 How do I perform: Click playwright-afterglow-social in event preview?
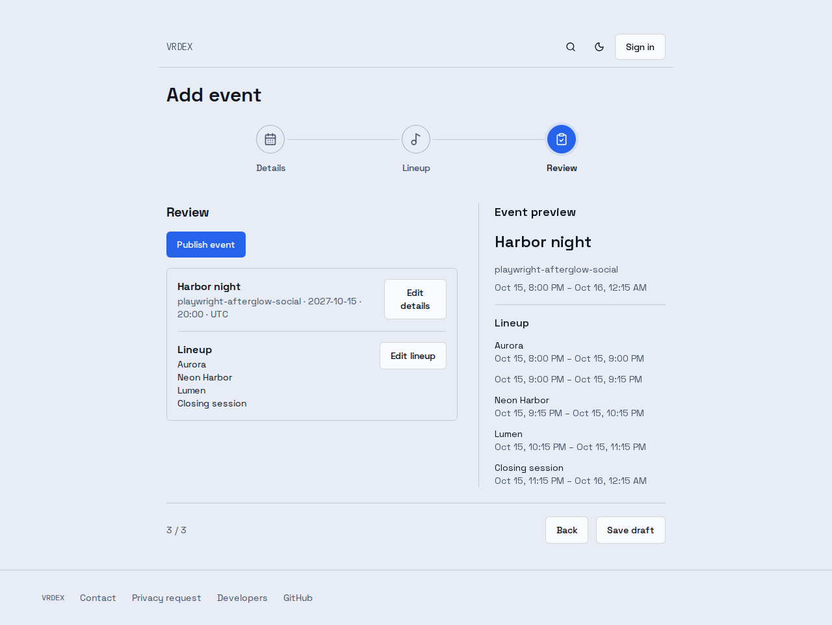coord(556,269)
